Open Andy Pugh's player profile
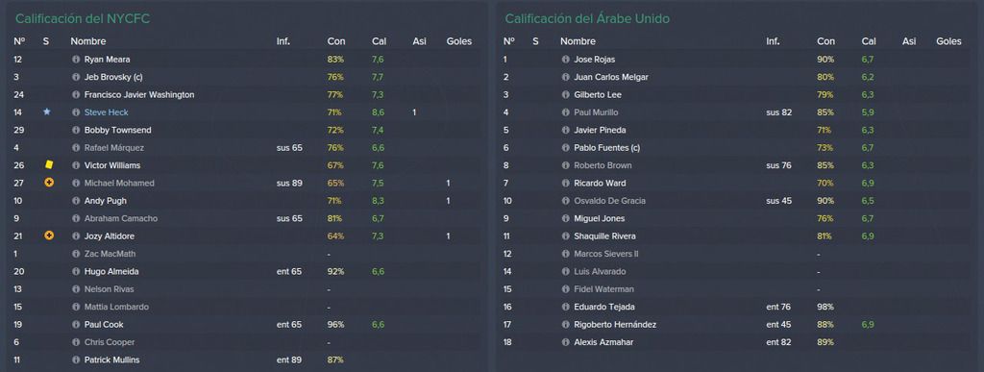Viewport: 984px width, 372px height. (x=106, y=201)
